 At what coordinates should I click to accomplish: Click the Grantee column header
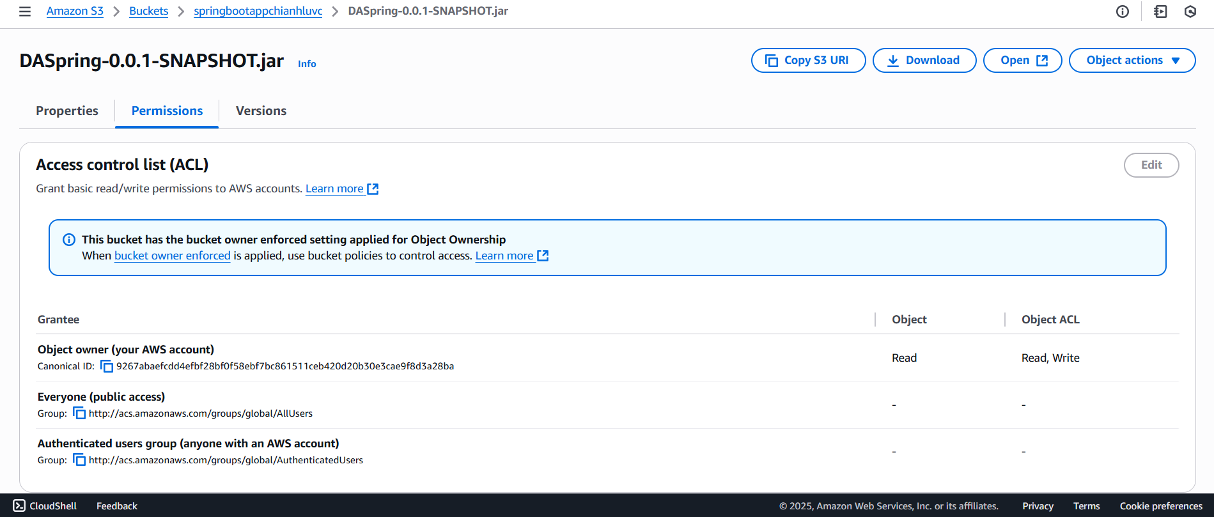click(58, 320)
